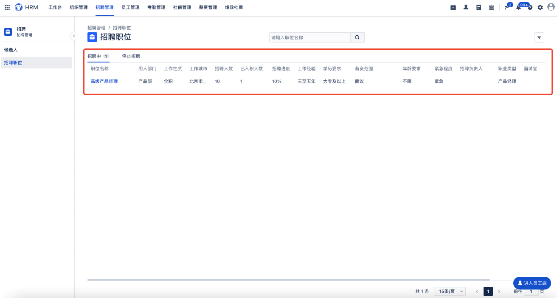Click the 共 1 条 total count text
Image resolution: width=557 pixels, height=298 pixels.
pyautogui.click(x=422, y=292)
